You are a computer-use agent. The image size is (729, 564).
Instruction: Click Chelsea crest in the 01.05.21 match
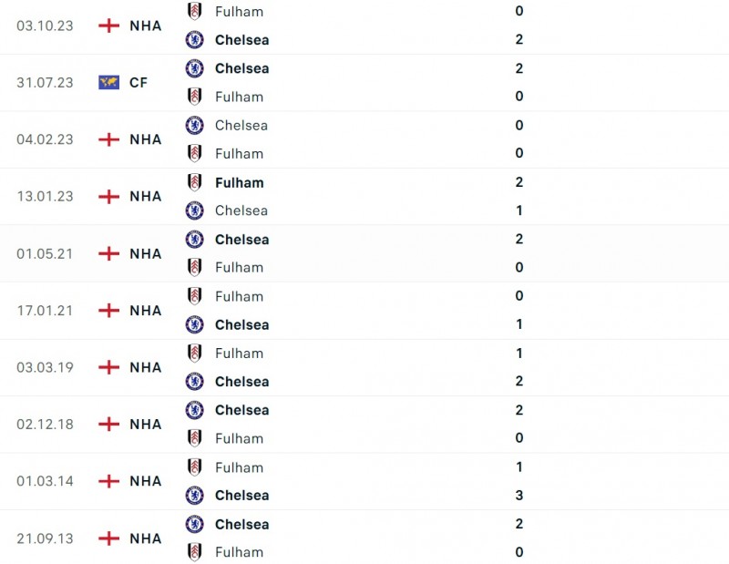click(x=194, y=240)
